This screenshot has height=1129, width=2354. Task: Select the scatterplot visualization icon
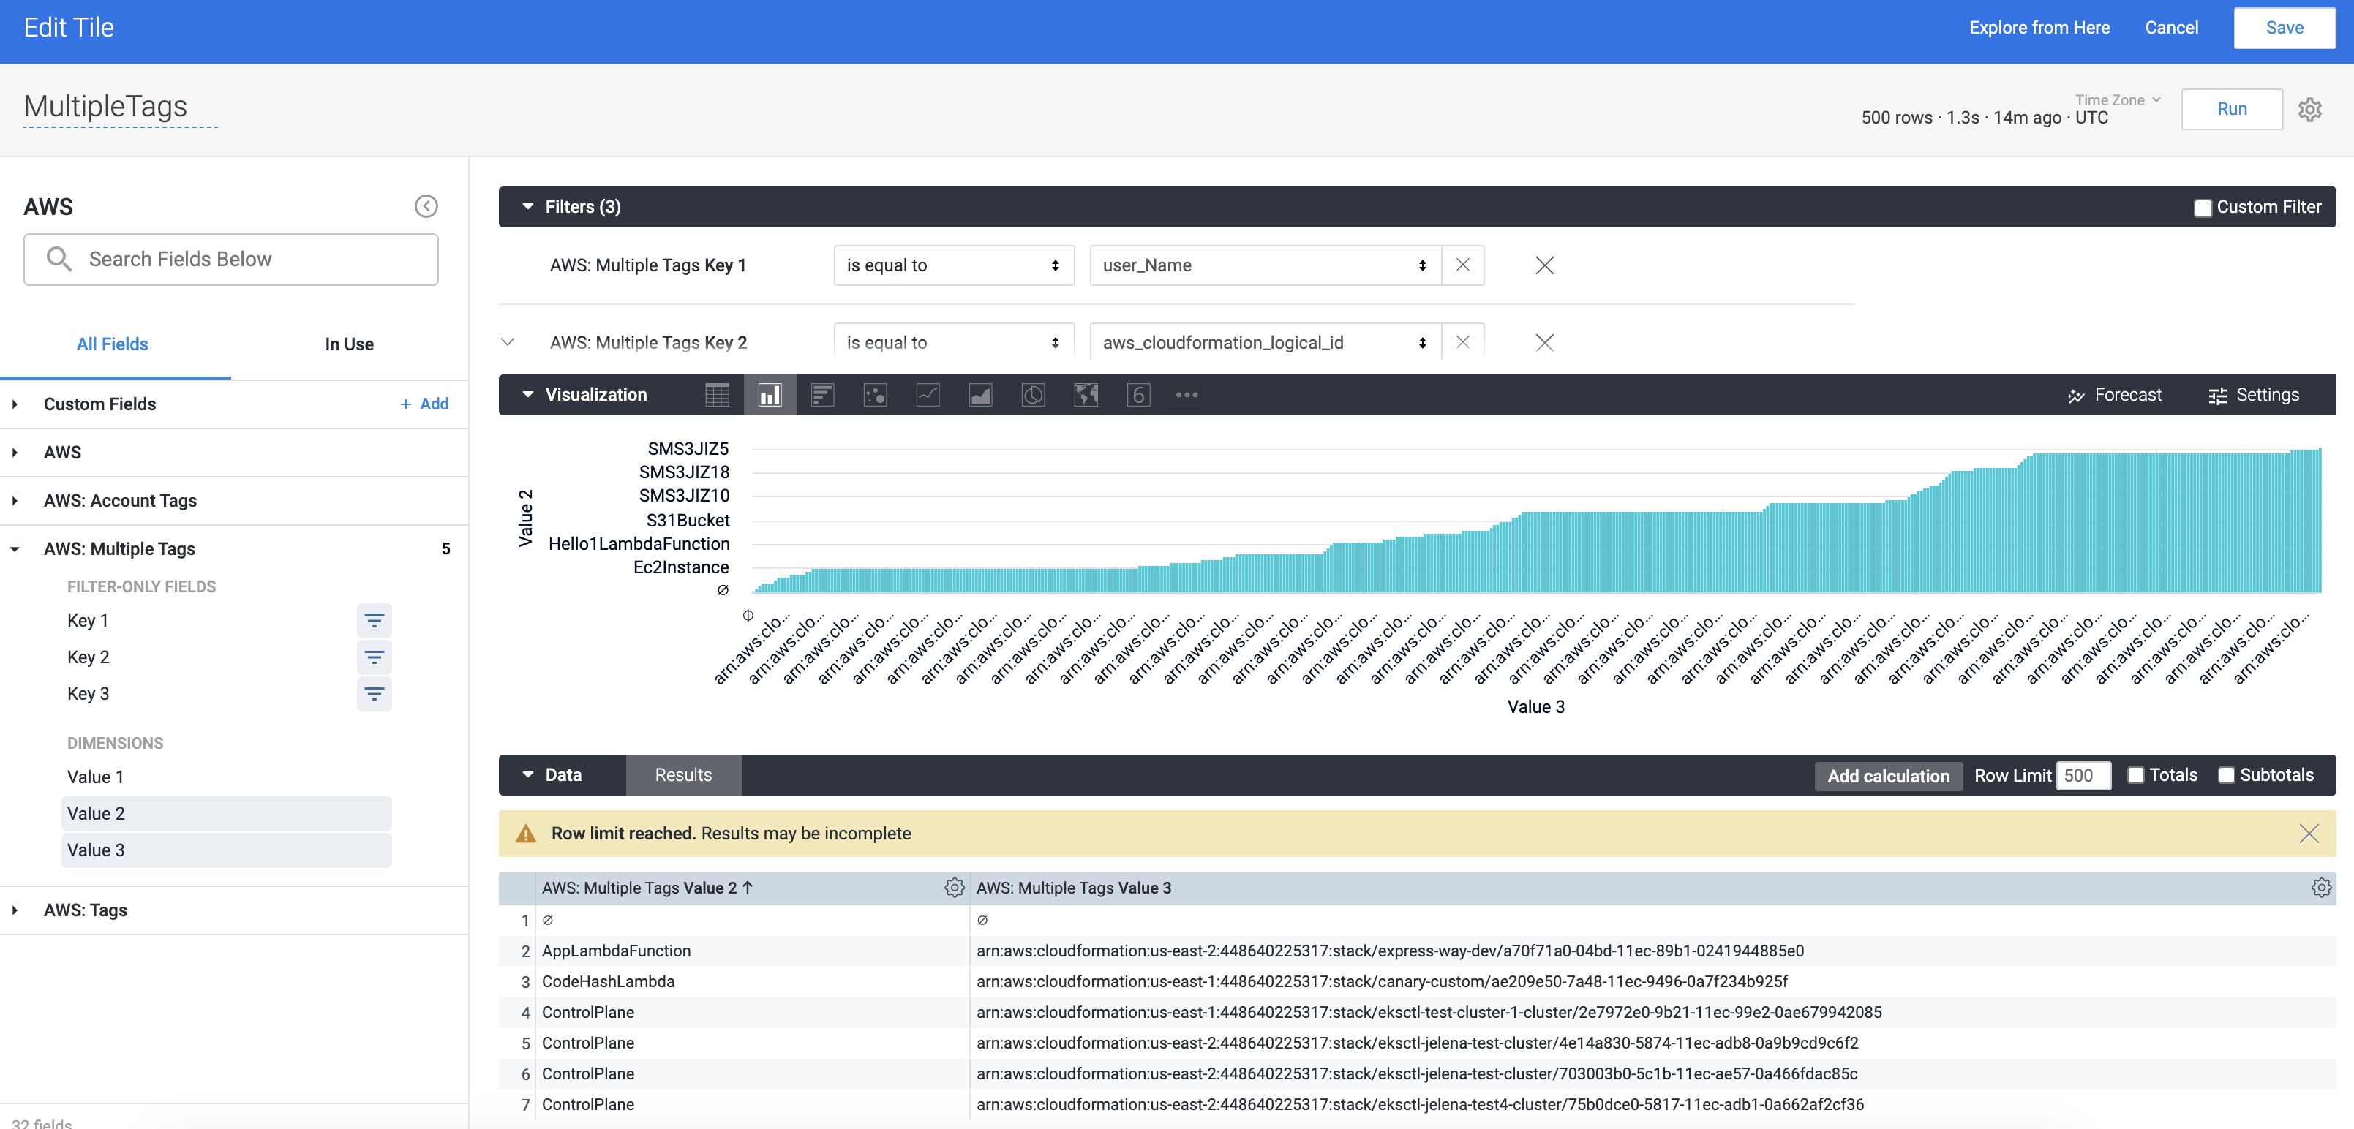click(875, 395)
